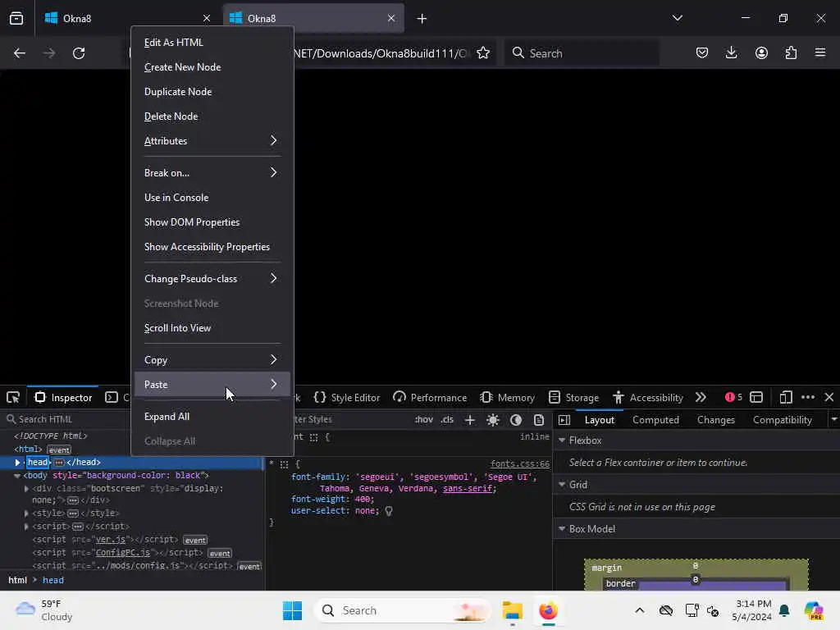
Task: Expand the head node in markup
Action: click(x=17, y=462)
